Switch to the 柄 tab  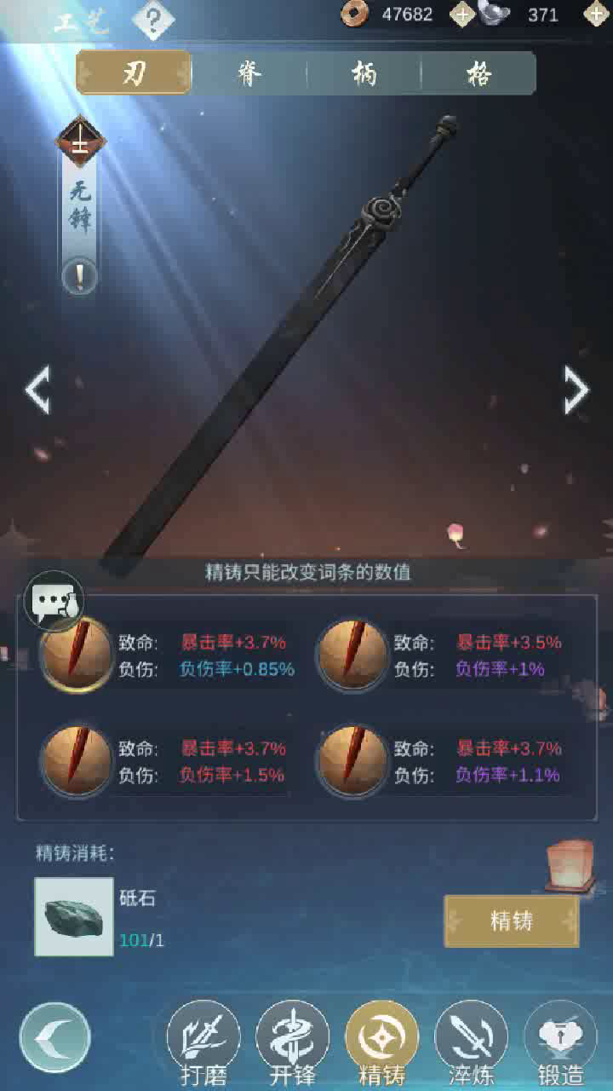[364, 73]
